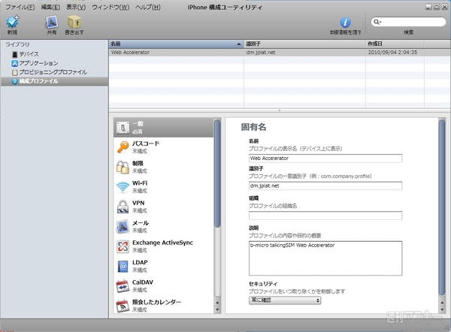Open the 照会したカレンダー payload section

pyautogui.click(x=163, y=305)
